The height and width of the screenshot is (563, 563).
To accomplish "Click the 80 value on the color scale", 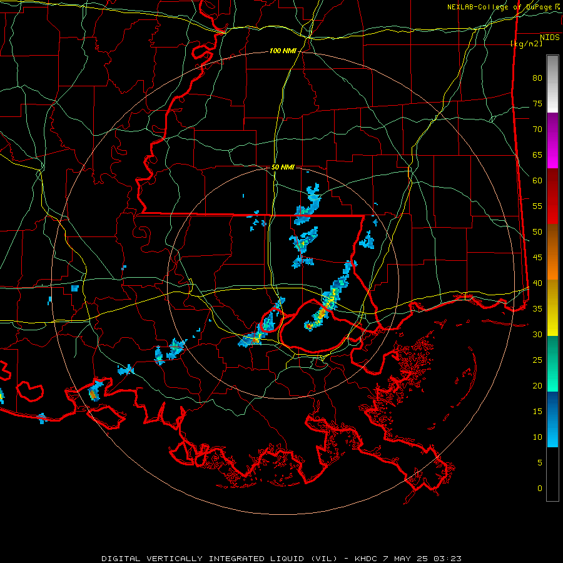I will point(537,78).
